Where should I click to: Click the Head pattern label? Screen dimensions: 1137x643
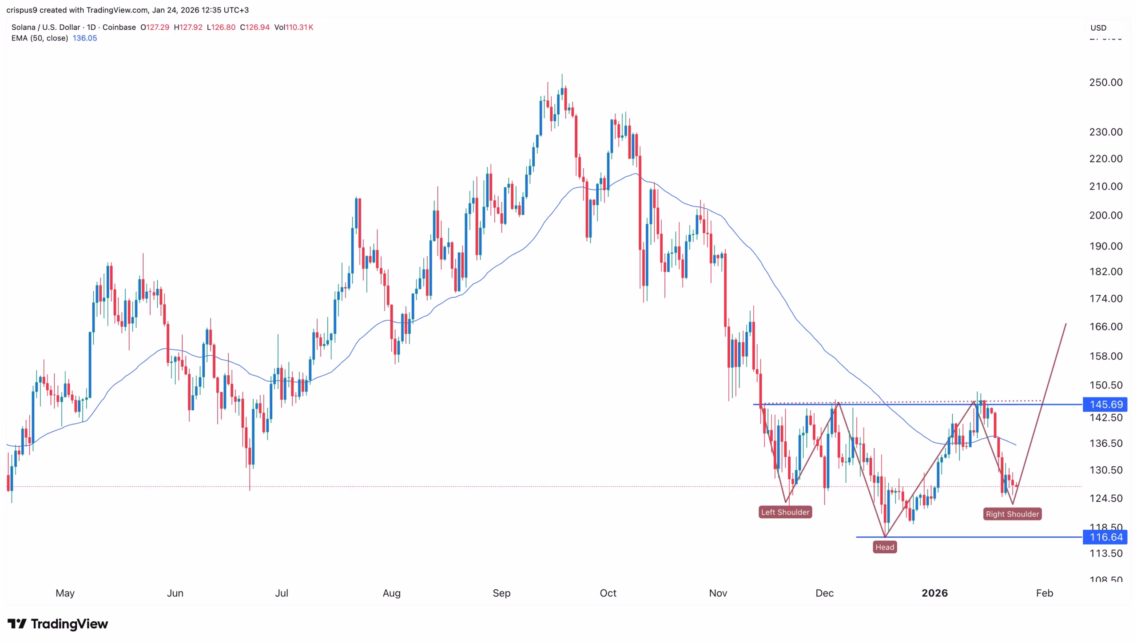(x=884, y=547)
